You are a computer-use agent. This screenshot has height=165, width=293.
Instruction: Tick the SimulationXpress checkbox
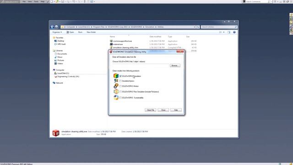[x=120, y=81]
